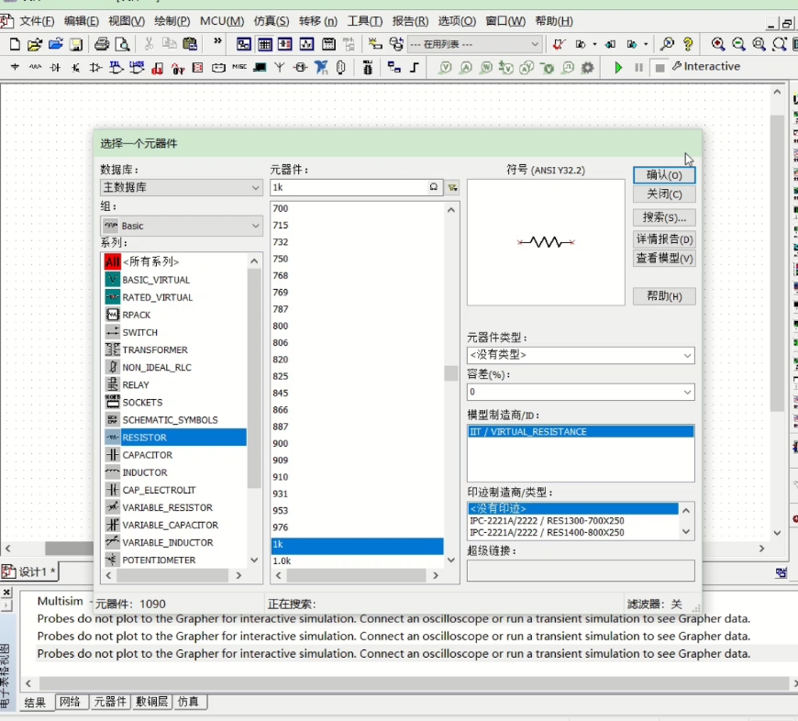The image size is (798, 721).
Task: Switch to the 网络 tab at the bottom
Action: pos(72,702)
